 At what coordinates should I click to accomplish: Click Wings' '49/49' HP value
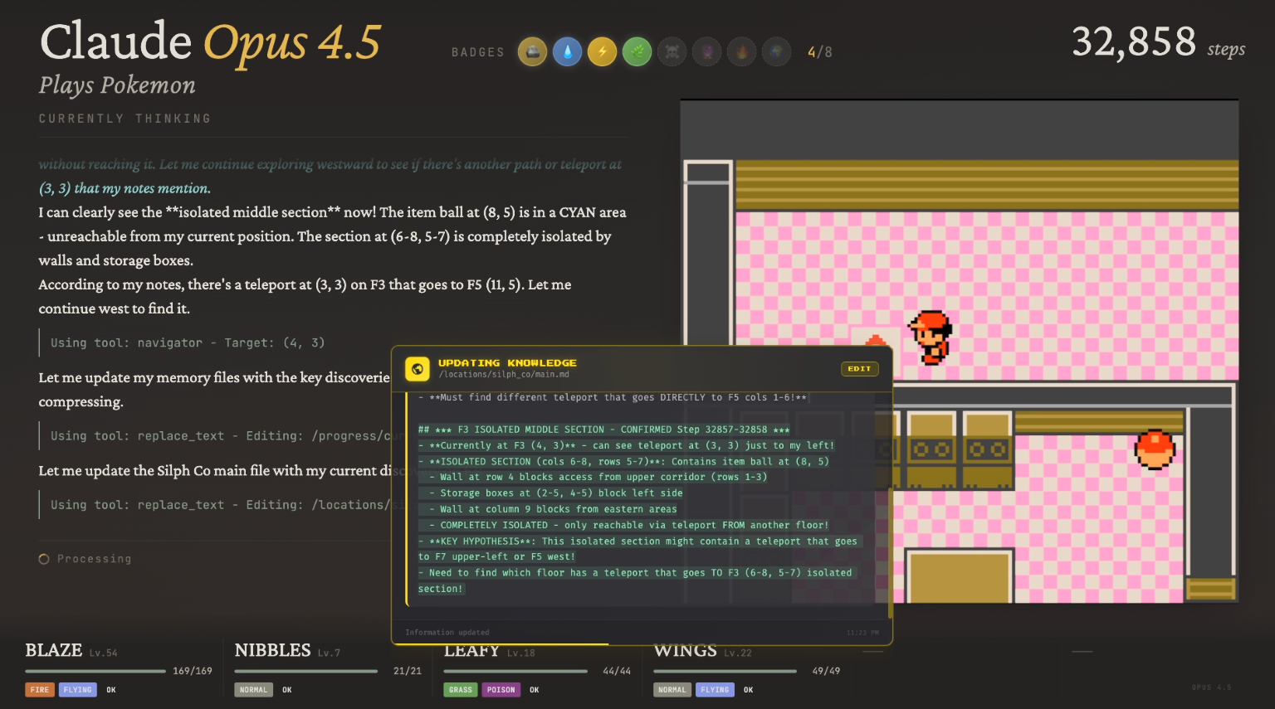click(826, 671)
